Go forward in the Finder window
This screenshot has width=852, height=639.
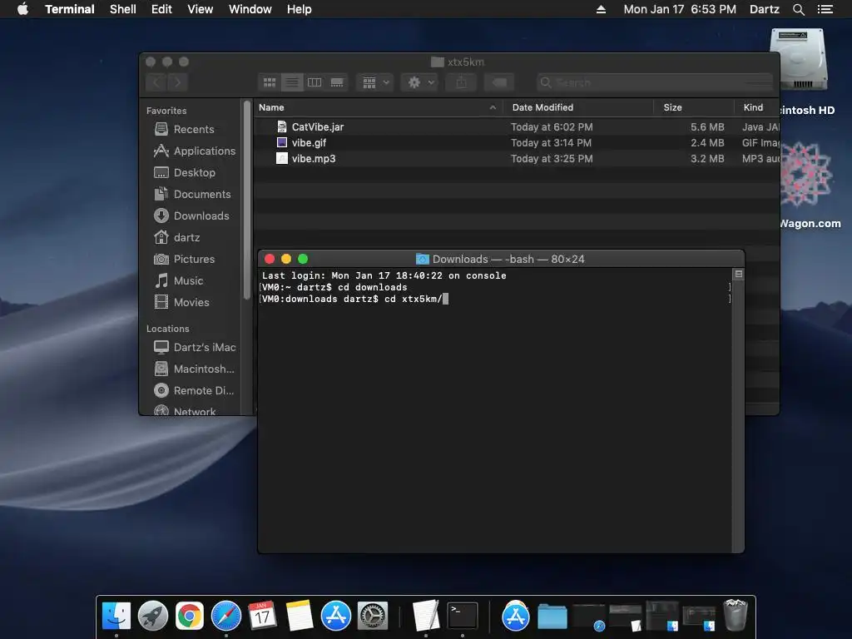[x=177, y=82]
